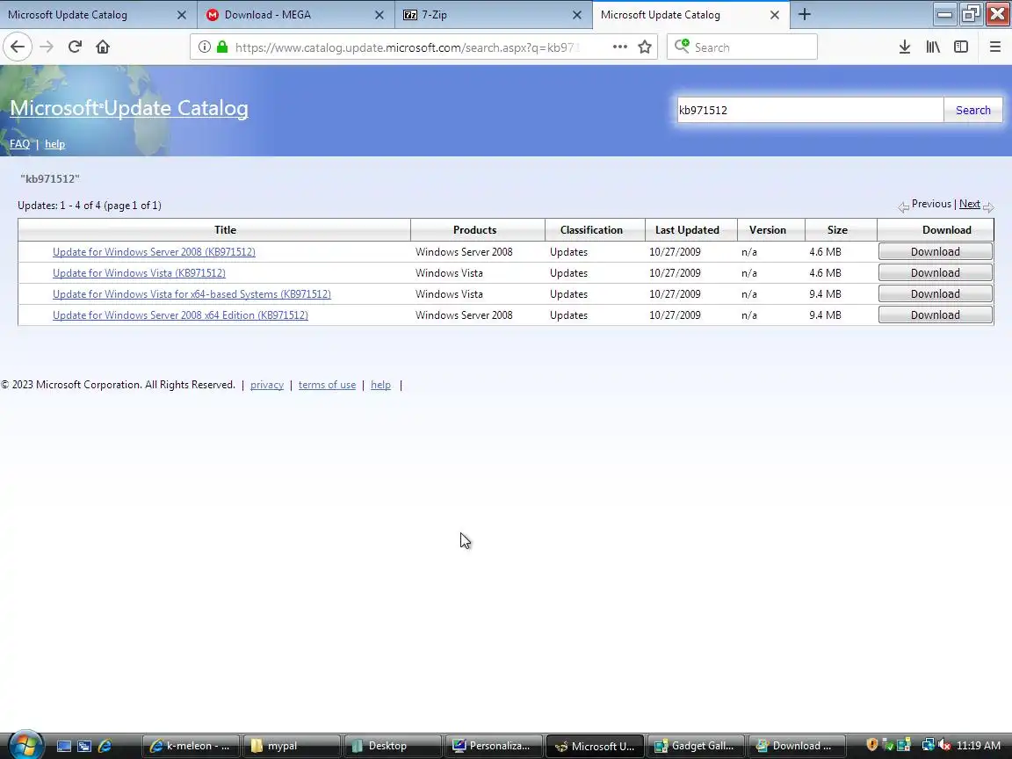The height and width of the screenshot is (759, 1012).
Task: Focus the kb971512 catalog search field
Action: click(x=810, y=111)
